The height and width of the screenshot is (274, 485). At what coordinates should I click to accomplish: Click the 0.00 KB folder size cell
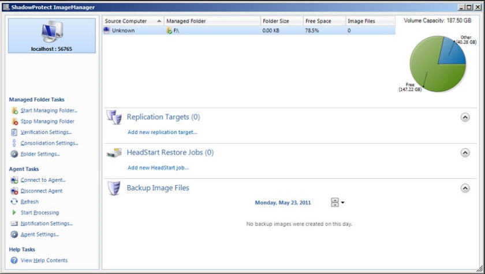coord(271,31)
